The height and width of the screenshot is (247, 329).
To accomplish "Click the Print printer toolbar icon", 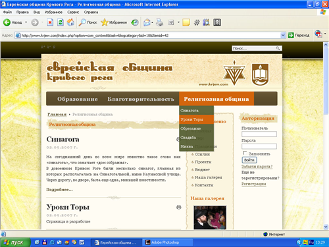I will click(x=159, y=22).
